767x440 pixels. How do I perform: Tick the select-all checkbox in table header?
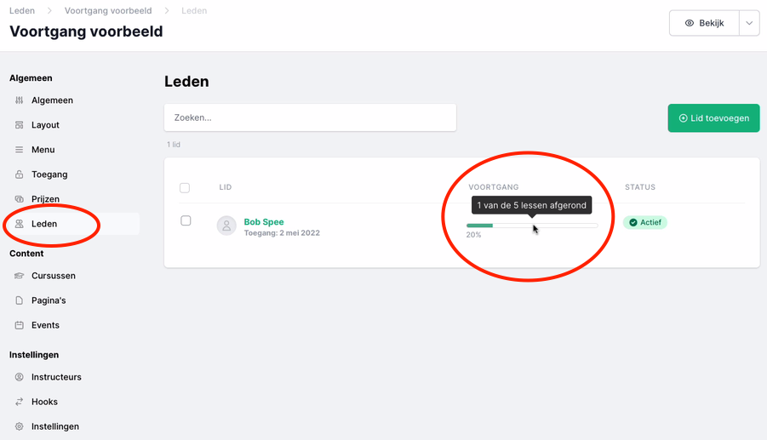[185, 188]
